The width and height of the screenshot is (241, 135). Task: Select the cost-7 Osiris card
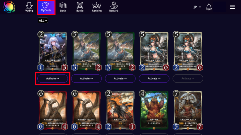(x=188, y=110)
